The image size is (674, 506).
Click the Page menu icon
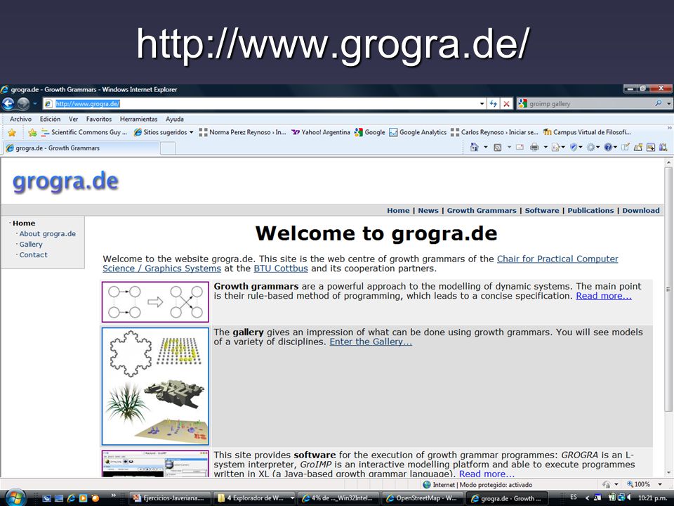[555, 148]
